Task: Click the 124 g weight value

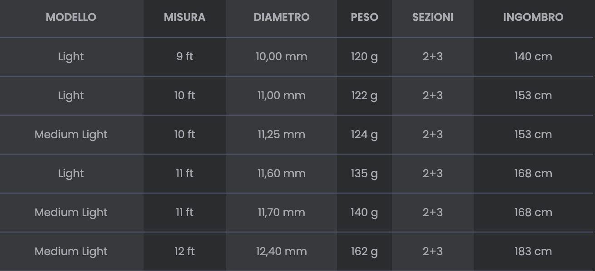Action: pyautogui.click(x=364, y=135)
